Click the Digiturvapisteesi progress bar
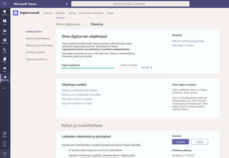 (x=100, y=68)
